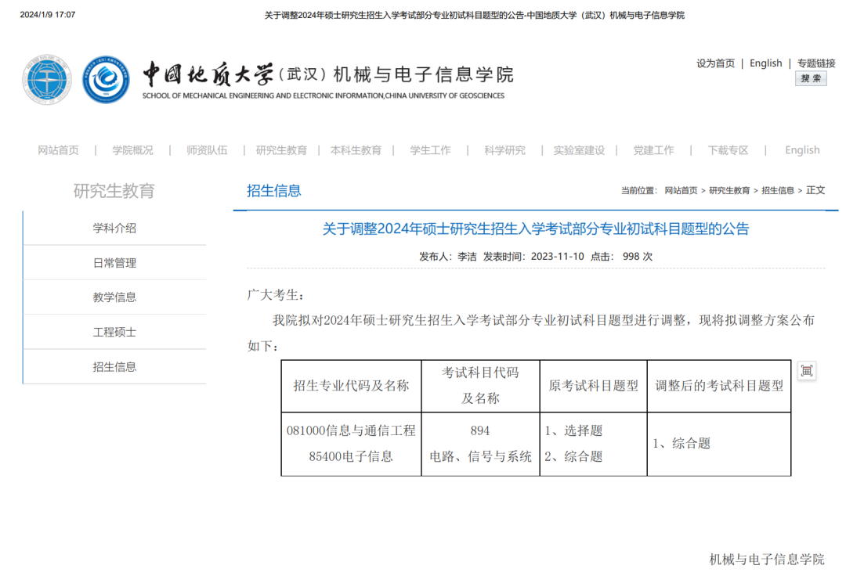The width and height of the screenshot is (846, 576).
Task: Click the table fullscreen icon beside the table
Action: [807, 371]
